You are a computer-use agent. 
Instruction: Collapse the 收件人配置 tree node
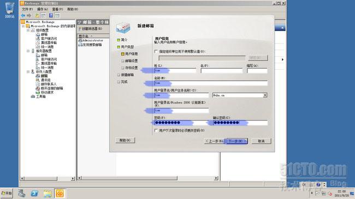tap(28, 71)
